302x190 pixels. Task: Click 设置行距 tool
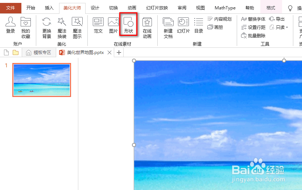coord(253,27)
